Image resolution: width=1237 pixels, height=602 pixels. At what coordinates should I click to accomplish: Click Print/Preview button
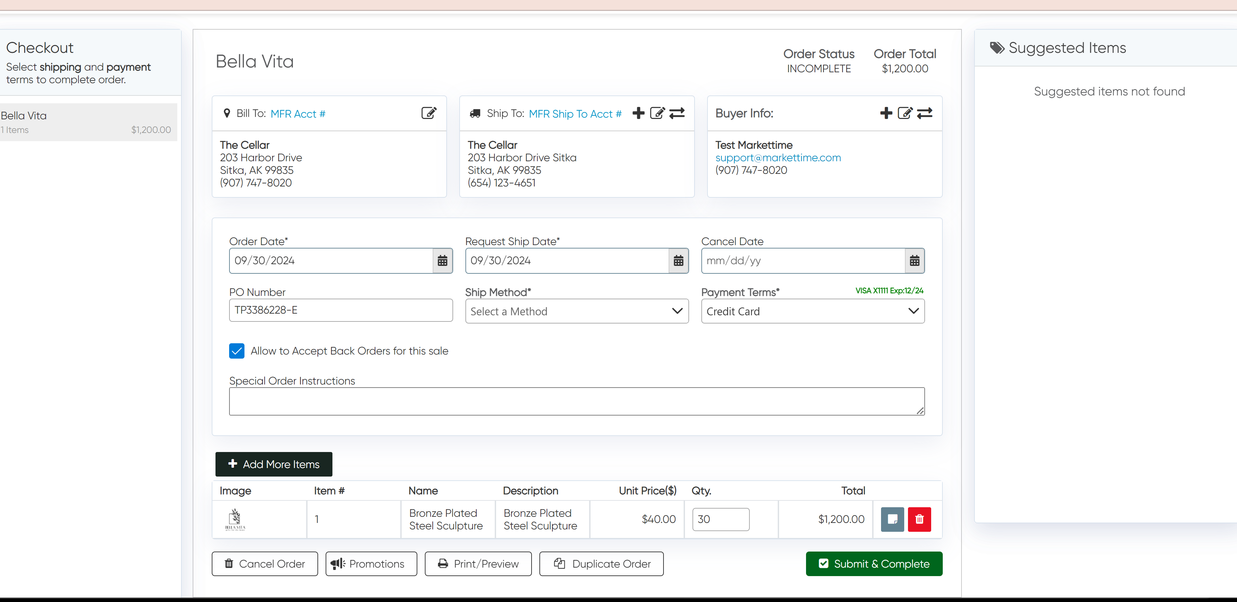[478, 563]
